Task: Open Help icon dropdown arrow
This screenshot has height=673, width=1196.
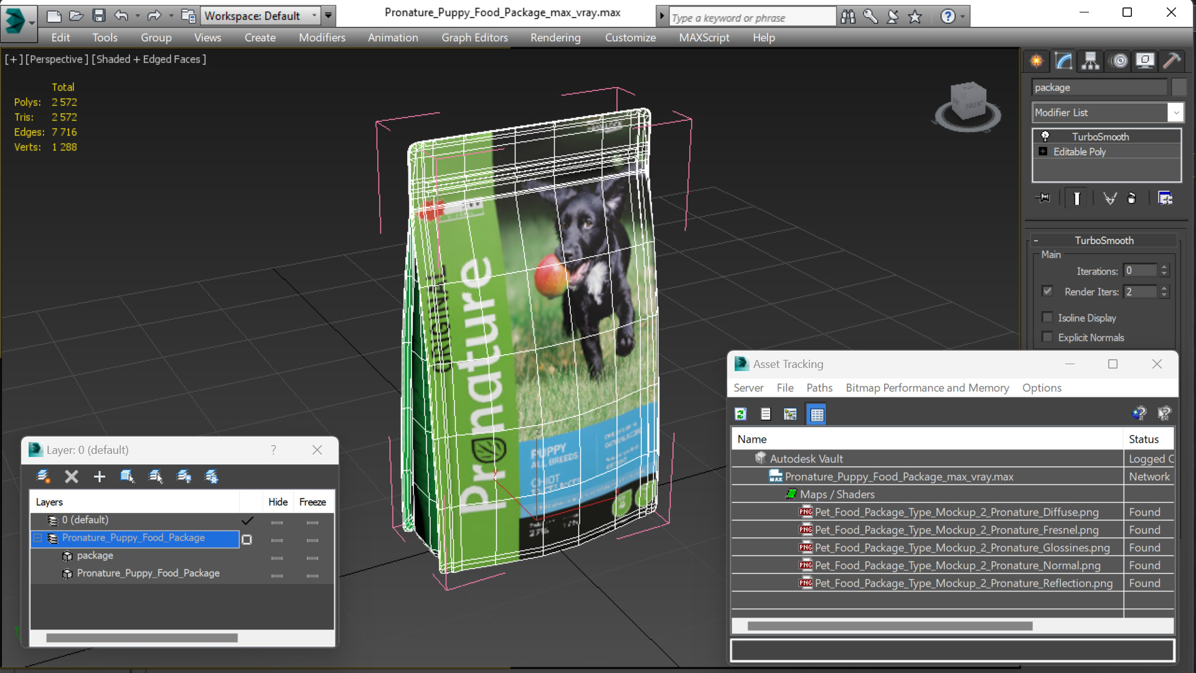Action: tap(963, 17)
